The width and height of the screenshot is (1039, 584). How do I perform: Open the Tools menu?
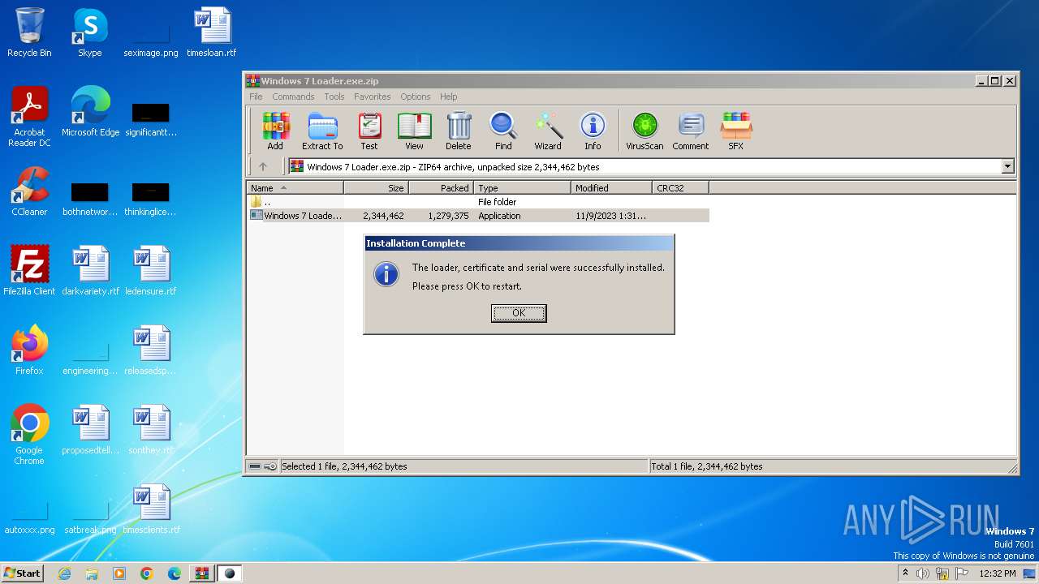pos(334,97)
